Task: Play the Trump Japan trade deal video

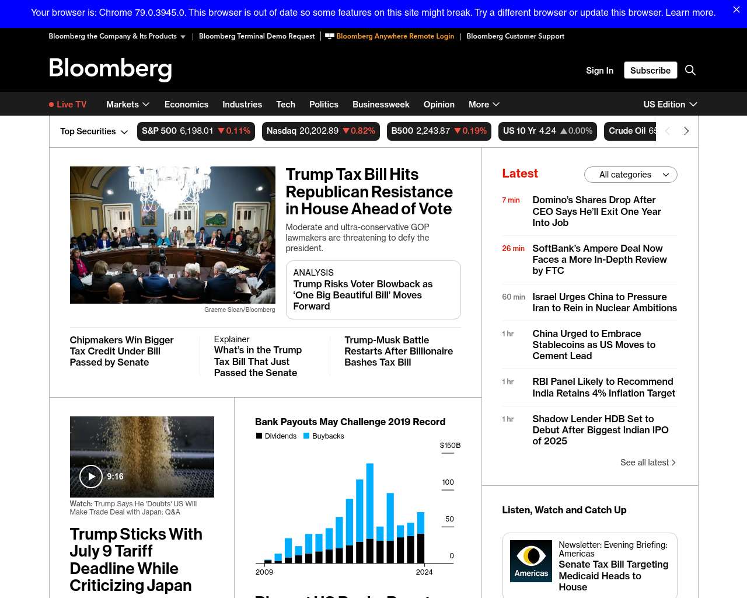Action: [x=91, y=477]
